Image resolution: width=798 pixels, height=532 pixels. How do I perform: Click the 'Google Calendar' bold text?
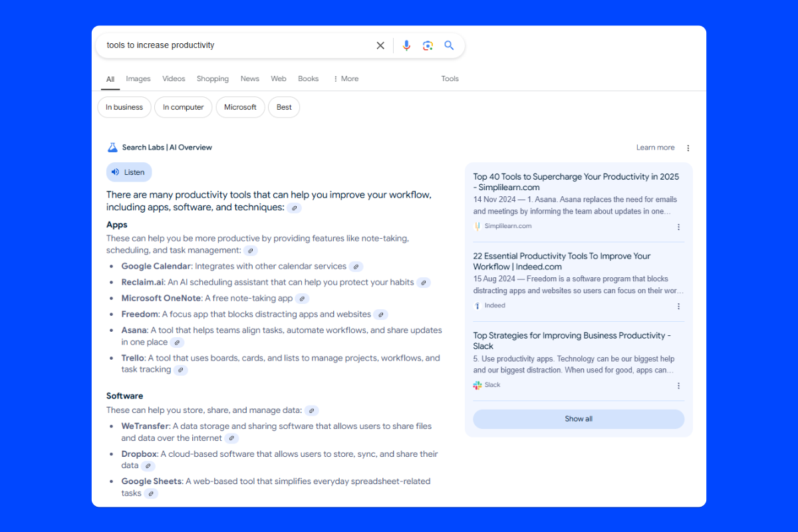point(156,266)
